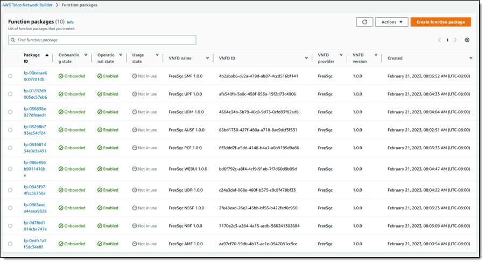The height and width of the screenshot is (263, 485).
Task: Select radio for fp-00eecaa60c07c01db
Action: click(x=10, y=76)
